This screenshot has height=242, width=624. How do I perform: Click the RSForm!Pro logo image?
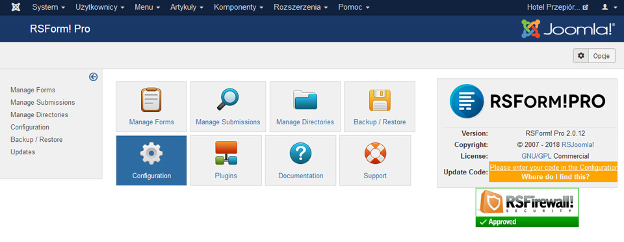click(527, 101)
